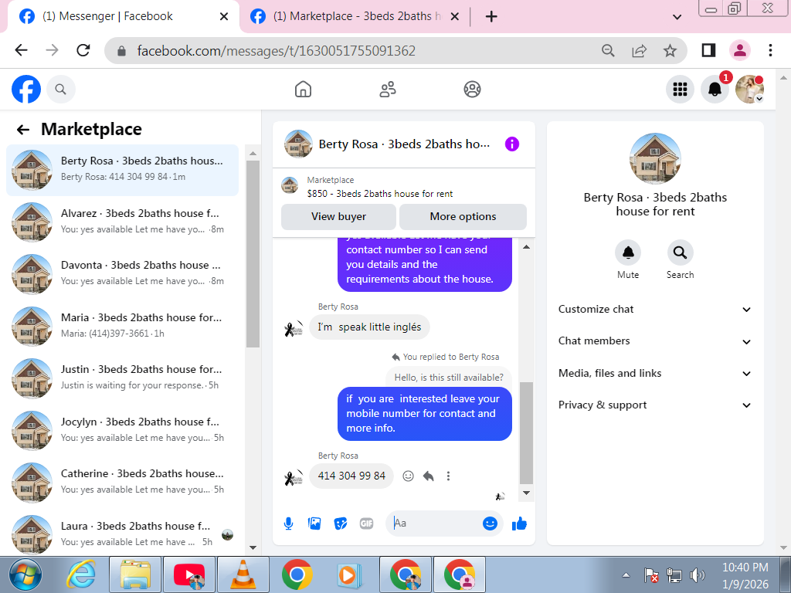The width and height of the screenshot is (791, 593).
Task: Open the $850 3beds 2baths listing link
Action: (x=380, y=194)
